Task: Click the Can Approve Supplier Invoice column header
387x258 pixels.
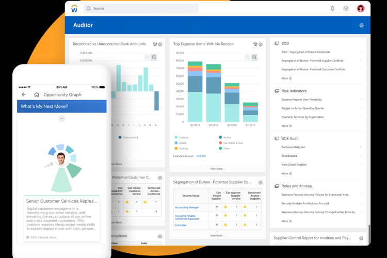Action: click(x=233, y=196)
